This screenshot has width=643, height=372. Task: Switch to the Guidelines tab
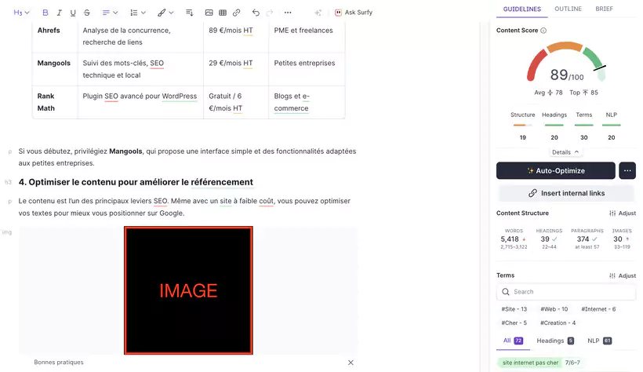pyautogui.click(x=522, y=9)
